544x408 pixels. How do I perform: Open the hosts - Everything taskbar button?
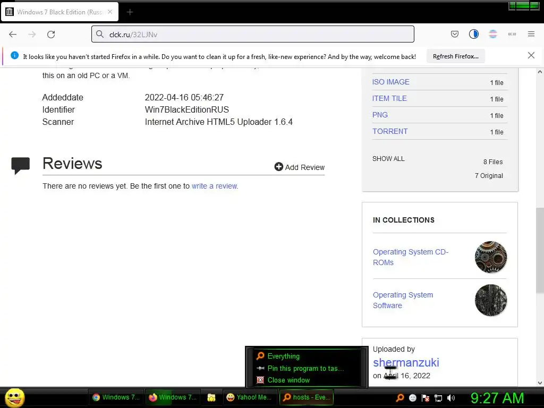click(x=307, y=397)
